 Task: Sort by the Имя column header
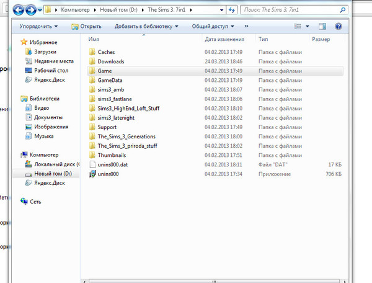coord(94,39)
